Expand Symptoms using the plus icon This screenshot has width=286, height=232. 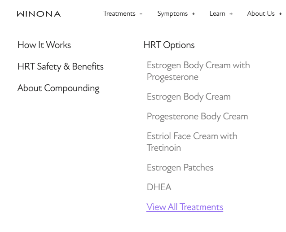[x=194, y=14]
